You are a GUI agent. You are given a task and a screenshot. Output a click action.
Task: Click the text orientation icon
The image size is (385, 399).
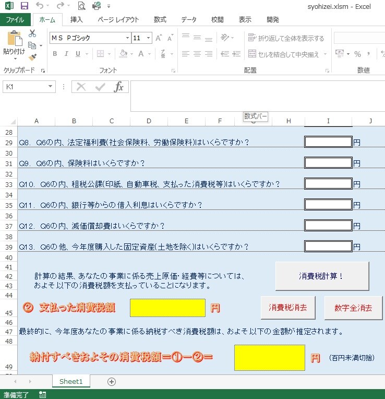click(x=225, y=38)
